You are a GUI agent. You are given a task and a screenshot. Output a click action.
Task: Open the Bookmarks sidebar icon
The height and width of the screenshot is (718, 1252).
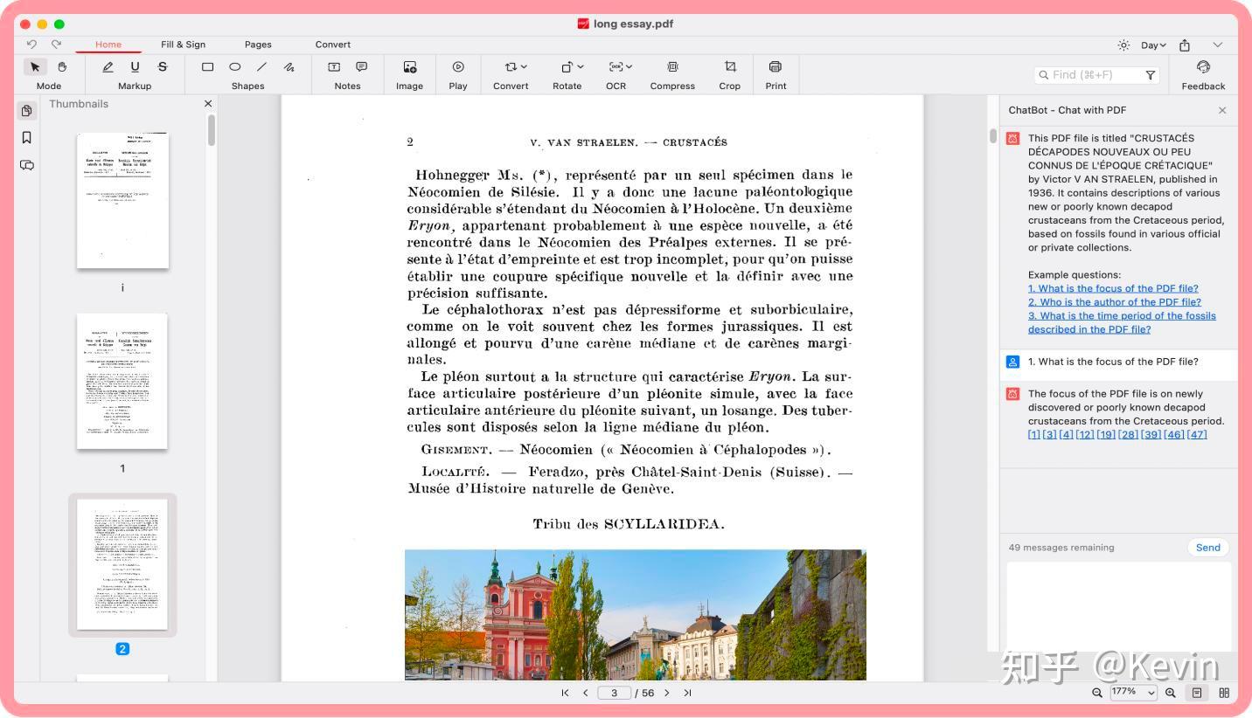coord(26,137)
